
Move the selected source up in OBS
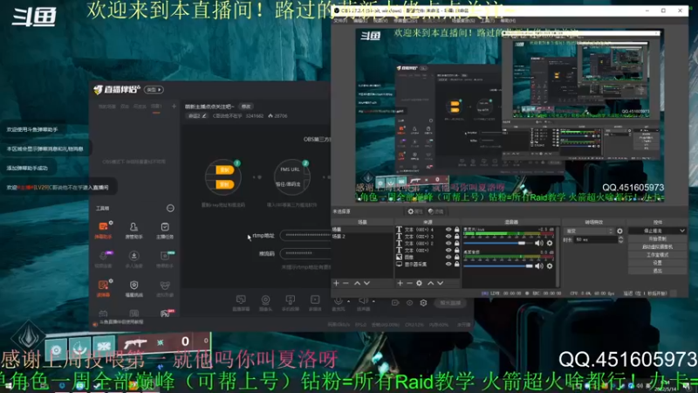pos(430,283)
